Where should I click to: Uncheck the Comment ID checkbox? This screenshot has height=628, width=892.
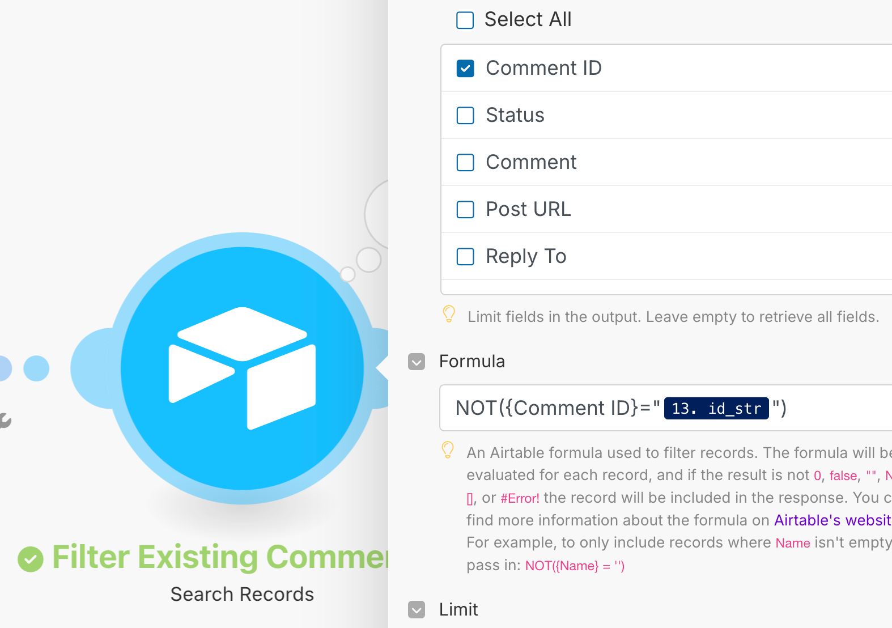(x=465, y=69)
